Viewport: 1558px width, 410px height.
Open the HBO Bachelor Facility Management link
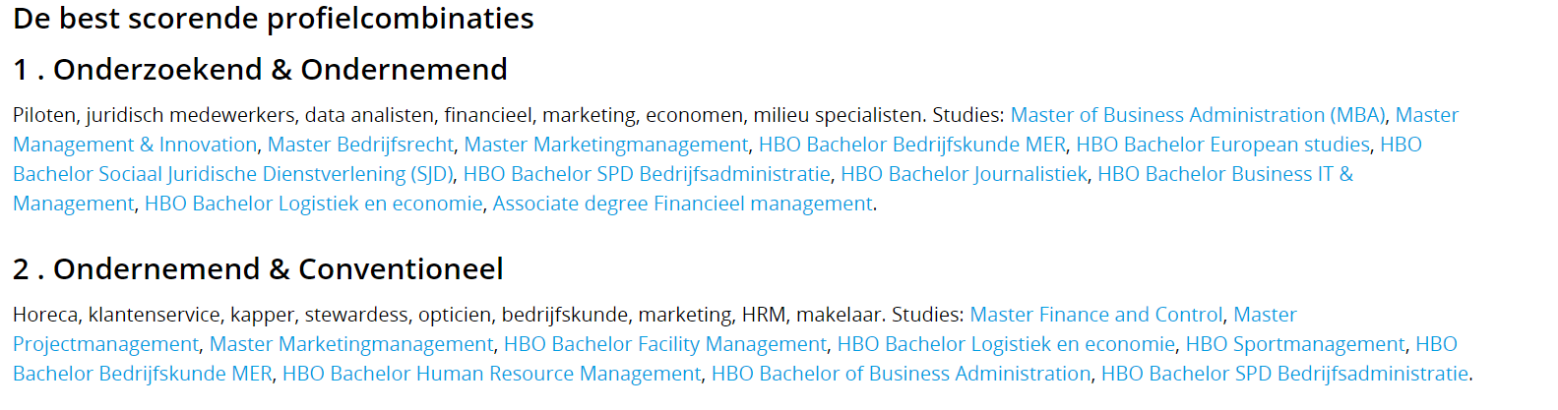[664, 344]
